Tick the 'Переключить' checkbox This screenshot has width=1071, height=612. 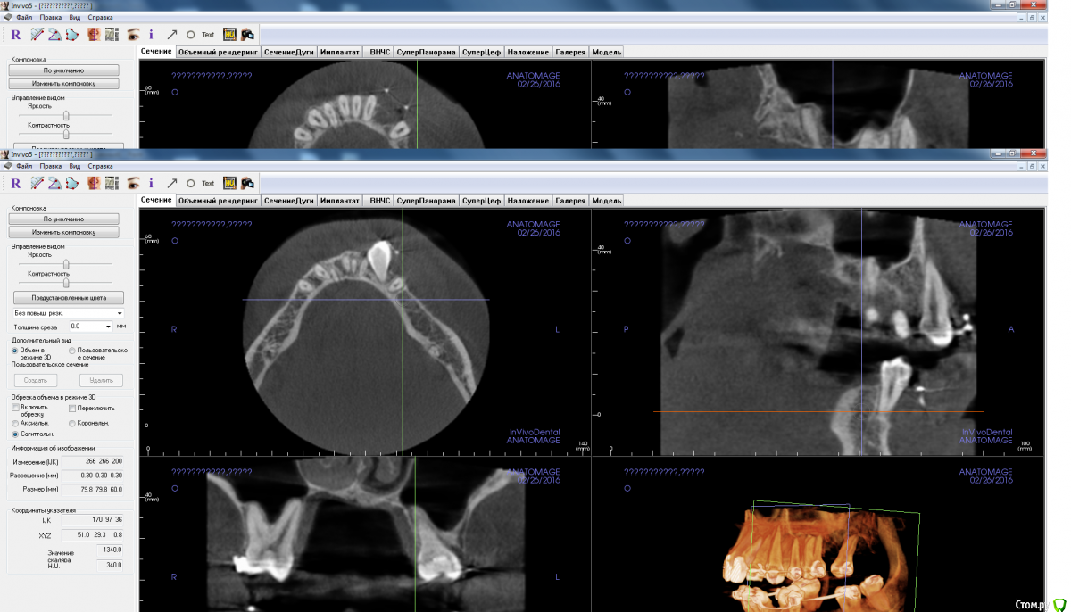(72, 408)
